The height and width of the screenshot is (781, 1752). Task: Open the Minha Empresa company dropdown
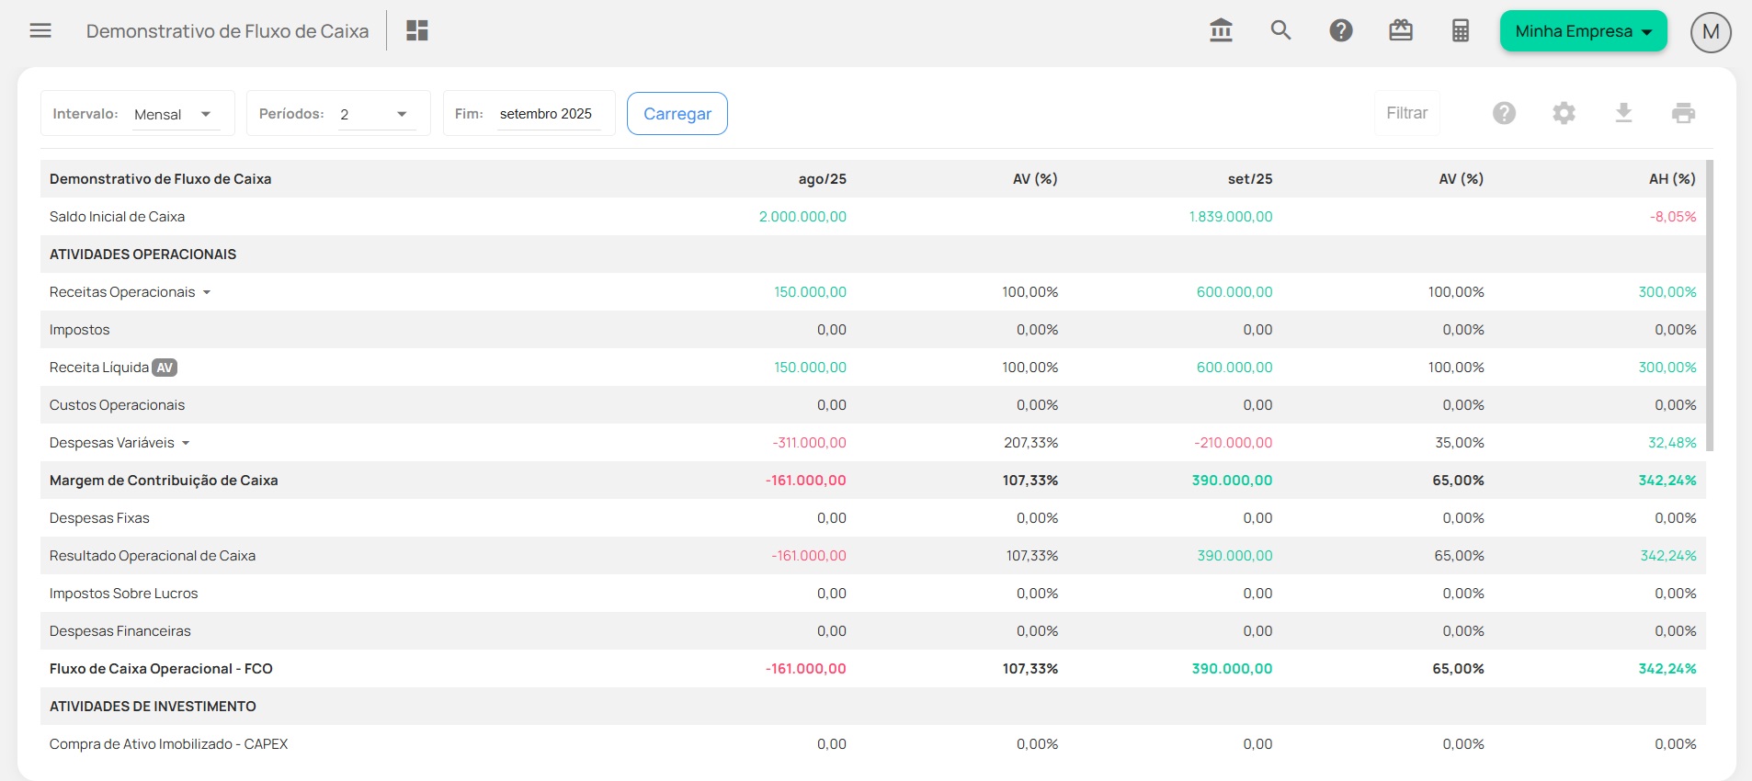coord(1583,31)
